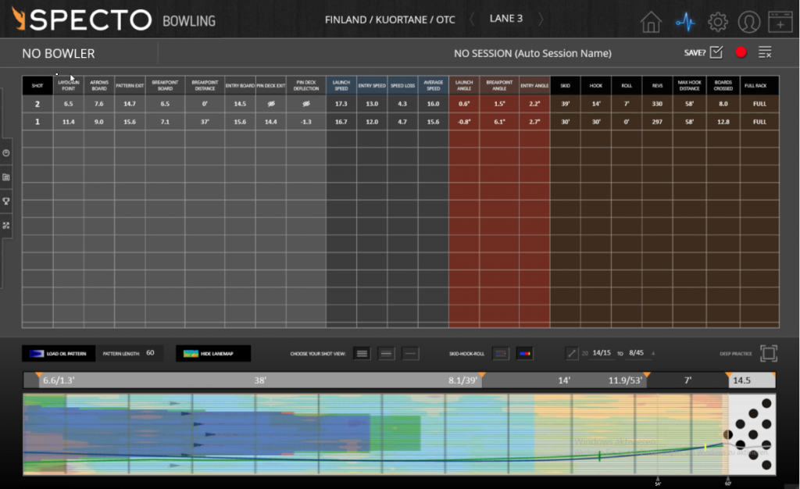This screenshot has width=800, height=489.
Task: Open the tactics sidebar tab
Action: (6, 225)
